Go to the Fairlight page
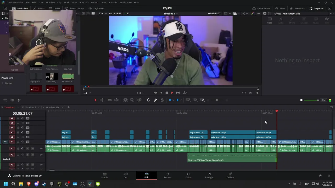 pyautogui.click(x=209, y=175)
